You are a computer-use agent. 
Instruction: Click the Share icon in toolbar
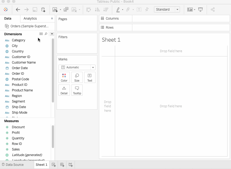coord(213,10)
